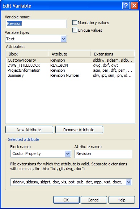140x209 pixels.
Task: Click the Remove Attribute button
Action: (79, 130)
